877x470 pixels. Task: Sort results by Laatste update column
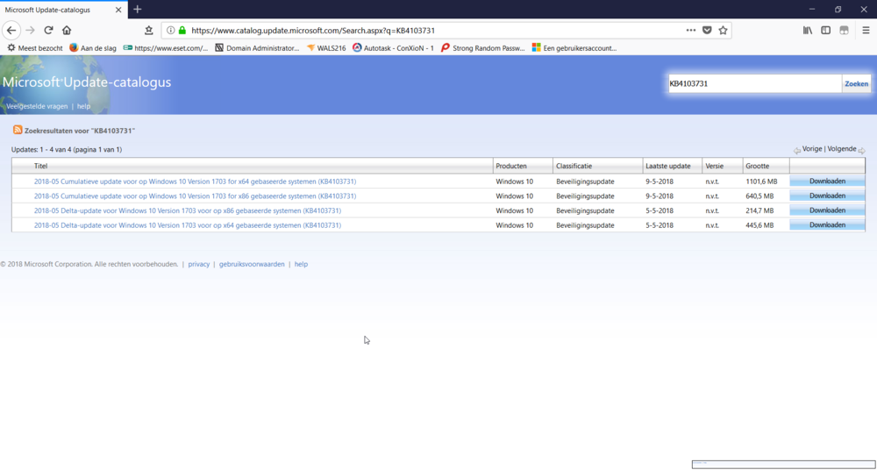[x=667, y=167]
